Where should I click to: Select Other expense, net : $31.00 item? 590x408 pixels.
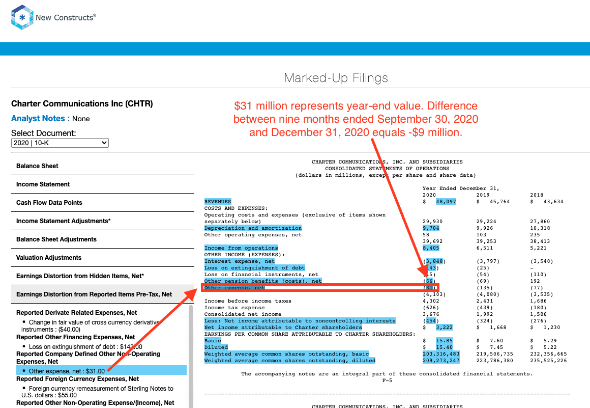(101, 371)
